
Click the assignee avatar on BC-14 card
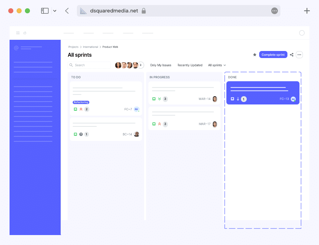(x=137, y=134)
